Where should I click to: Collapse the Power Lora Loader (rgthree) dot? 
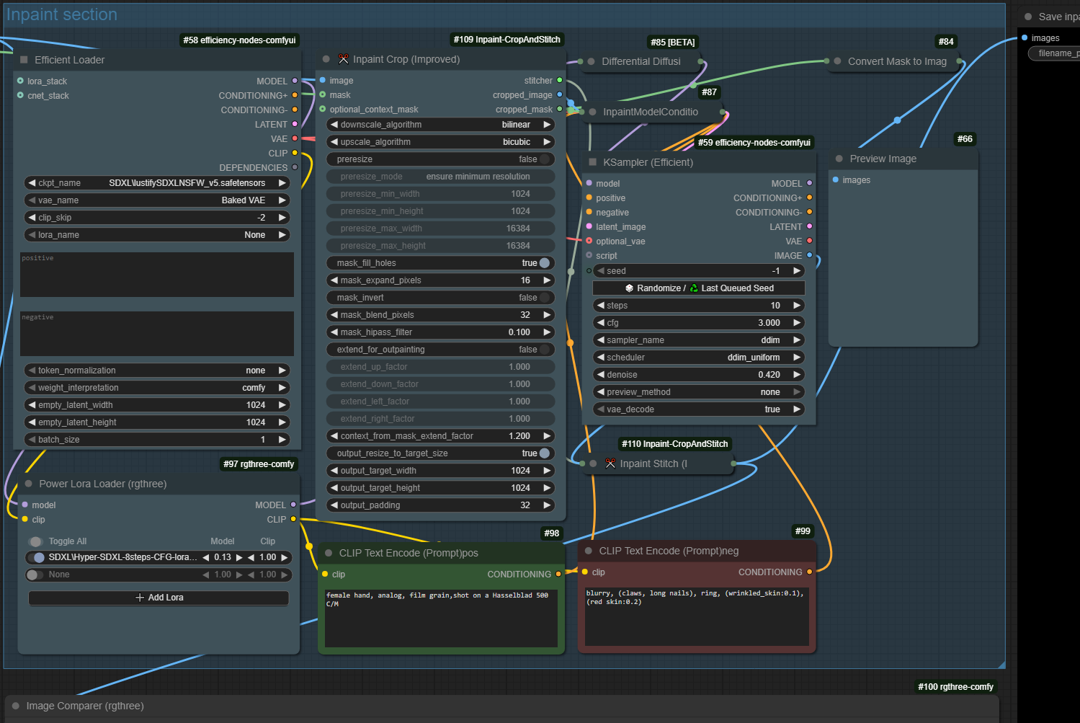click(x=29, y=484)
